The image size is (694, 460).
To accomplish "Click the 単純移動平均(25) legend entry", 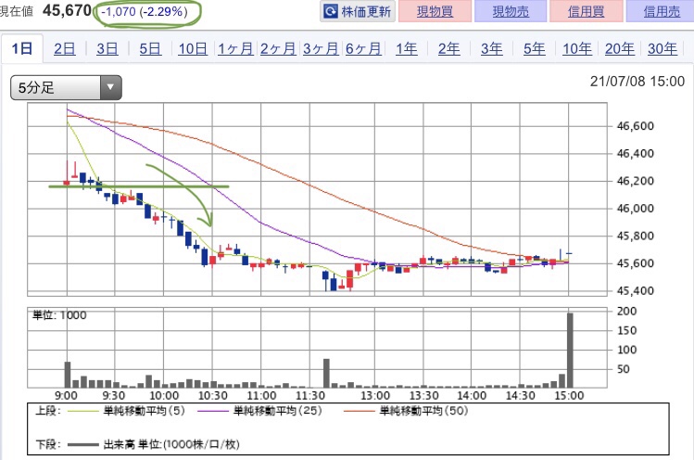I will pyautogui.click(x=259, y=411).
